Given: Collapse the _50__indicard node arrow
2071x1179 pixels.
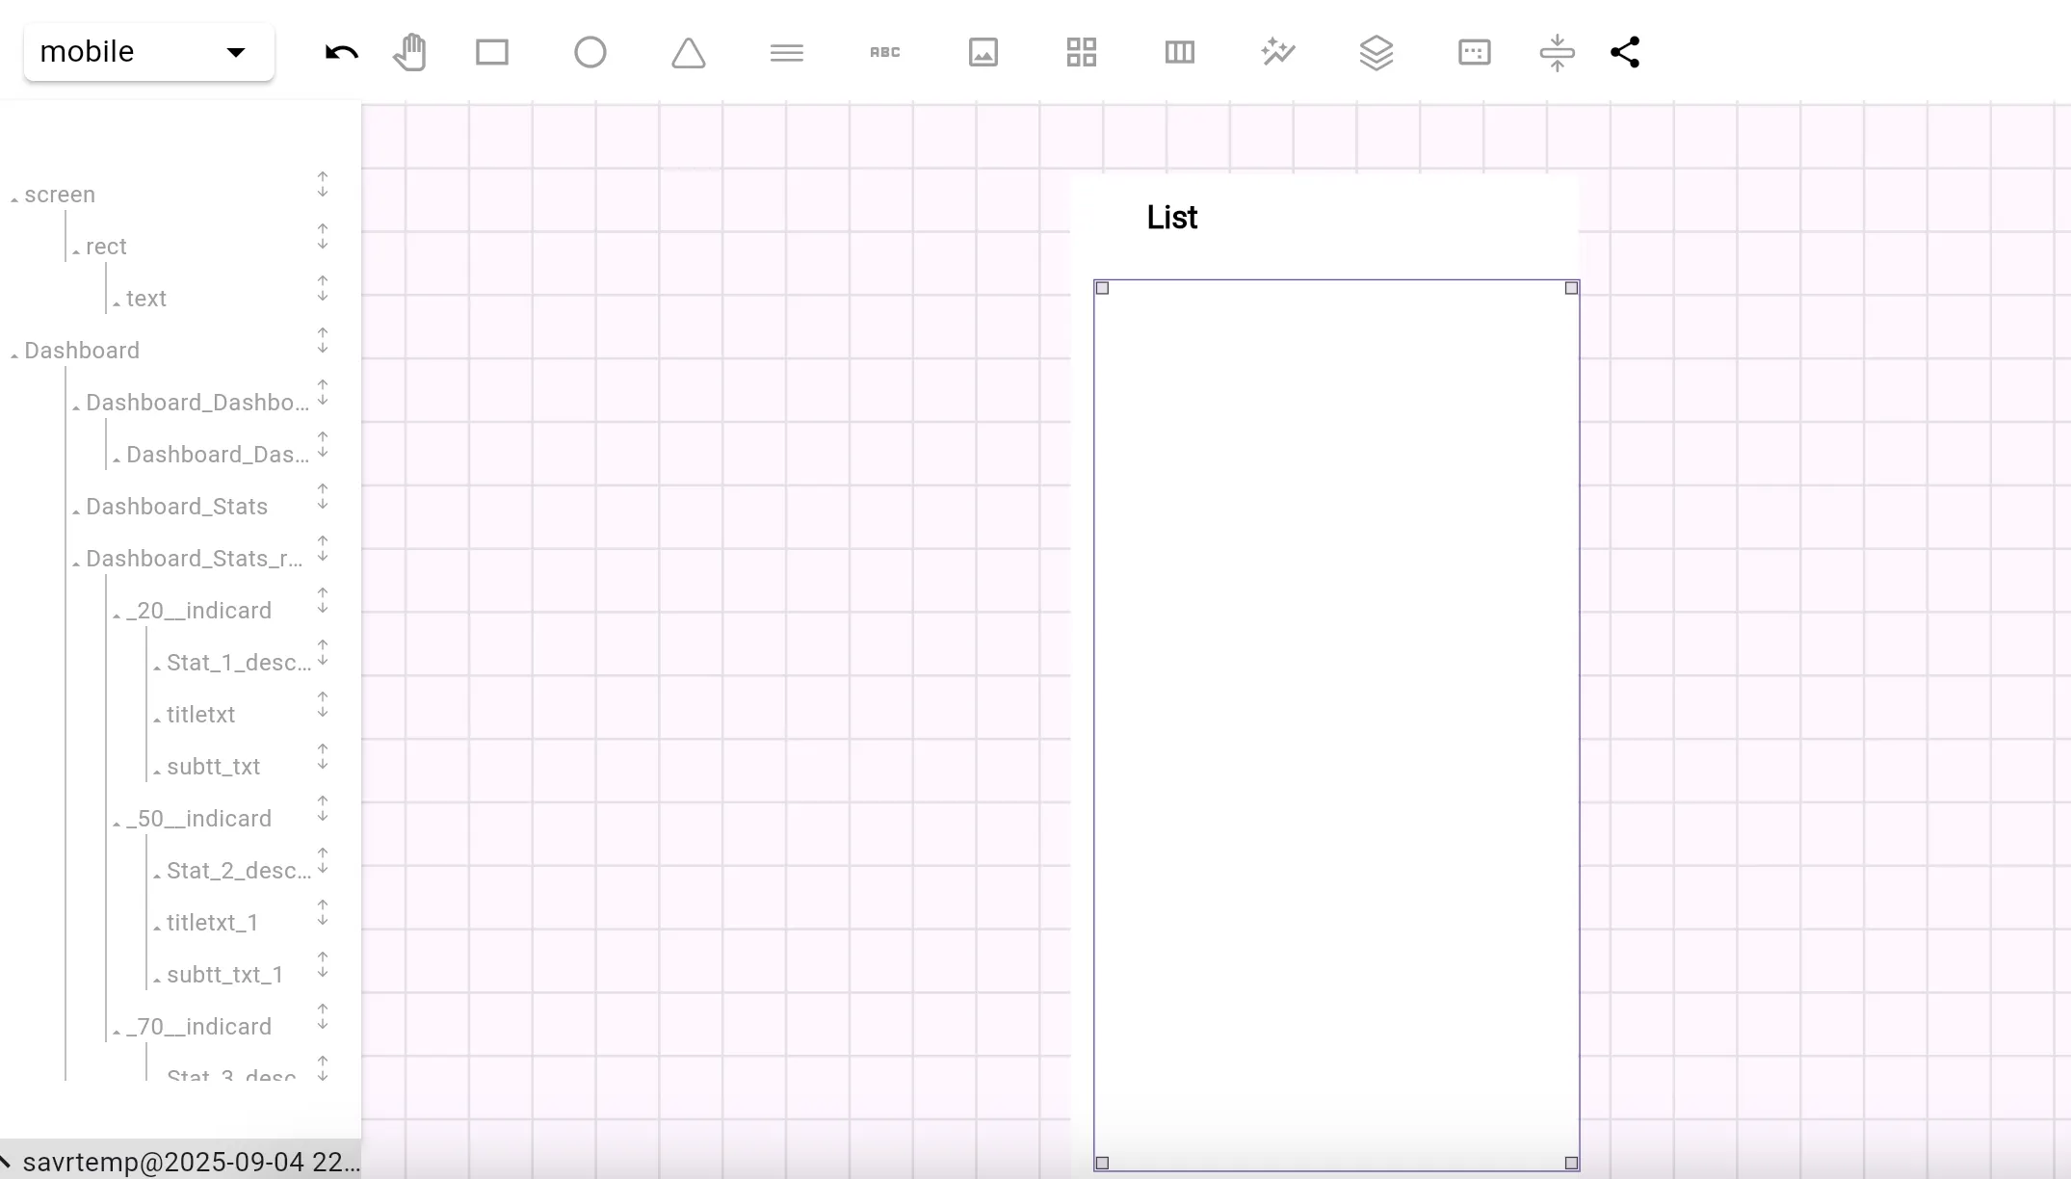Looking at the screenshot, I should pyautogui.click(x=117, y=823).
